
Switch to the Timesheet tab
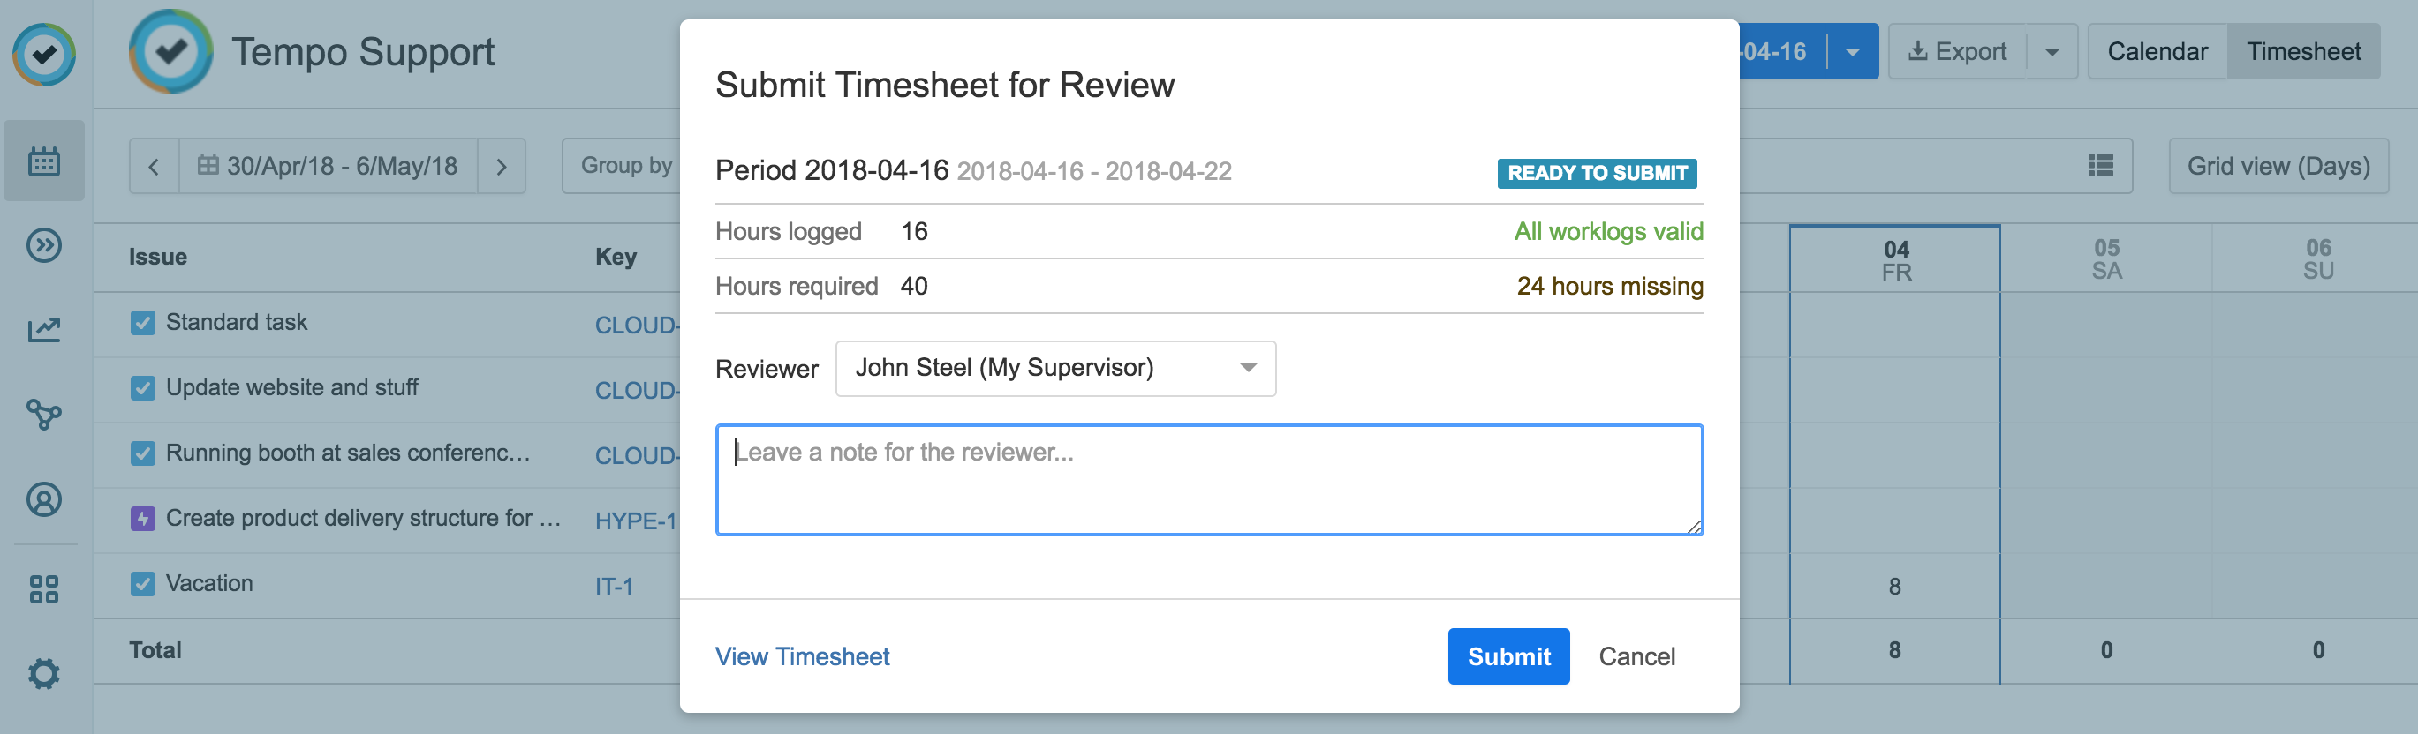click(x=2302, y=53)
